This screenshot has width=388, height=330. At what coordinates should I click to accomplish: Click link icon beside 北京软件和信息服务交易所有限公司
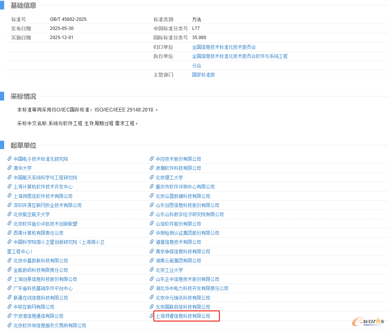pyautogui.click(x=9, y=325)
